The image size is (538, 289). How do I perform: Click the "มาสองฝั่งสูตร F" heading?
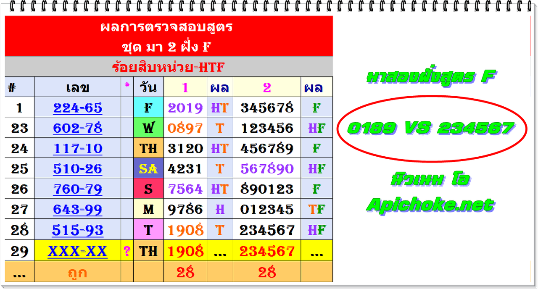tap(431, 77)
